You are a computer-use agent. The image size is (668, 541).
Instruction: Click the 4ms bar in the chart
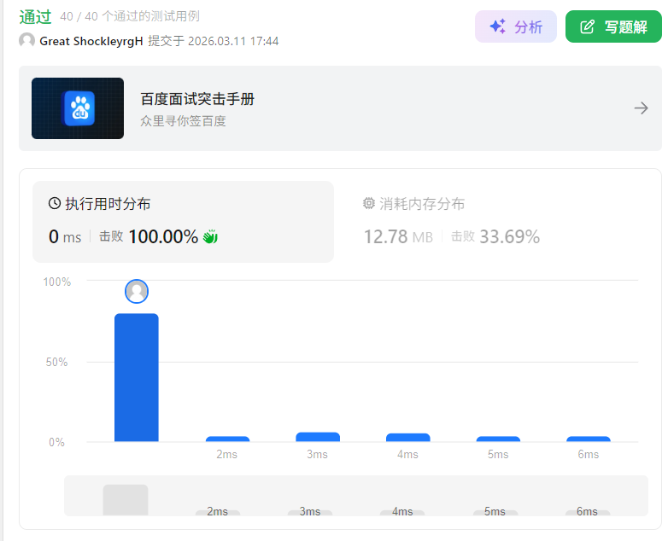point(408,438)
